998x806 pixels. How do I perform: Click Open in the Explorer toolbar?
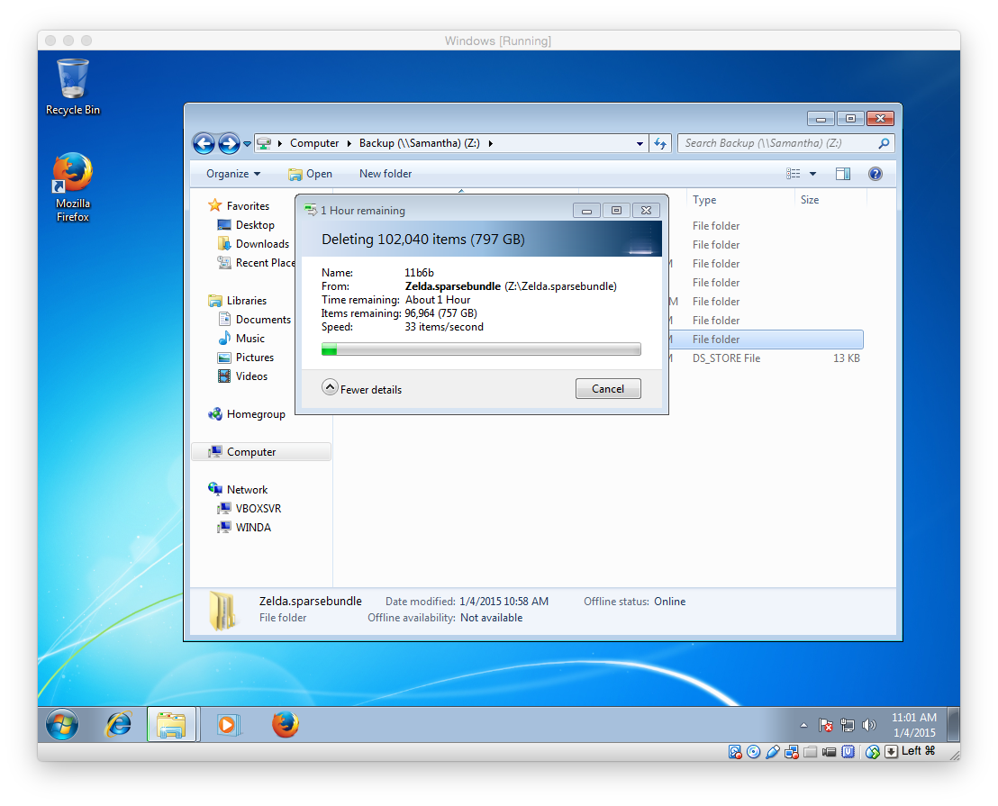pos(310,174)
